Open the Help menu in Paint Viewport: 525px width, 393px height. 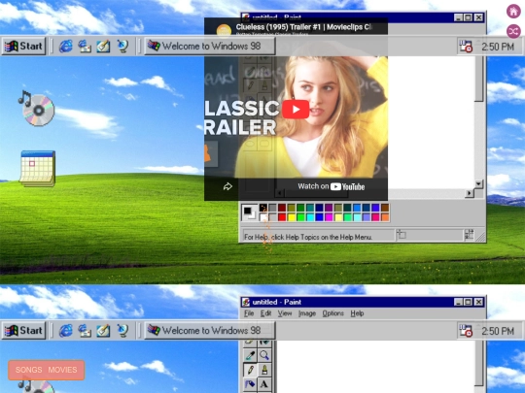pos(357,313)
